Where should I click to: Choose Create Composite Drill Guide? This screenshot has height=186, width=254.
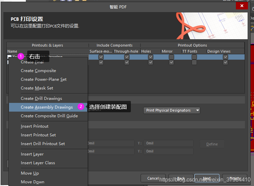tap(48, 116)
